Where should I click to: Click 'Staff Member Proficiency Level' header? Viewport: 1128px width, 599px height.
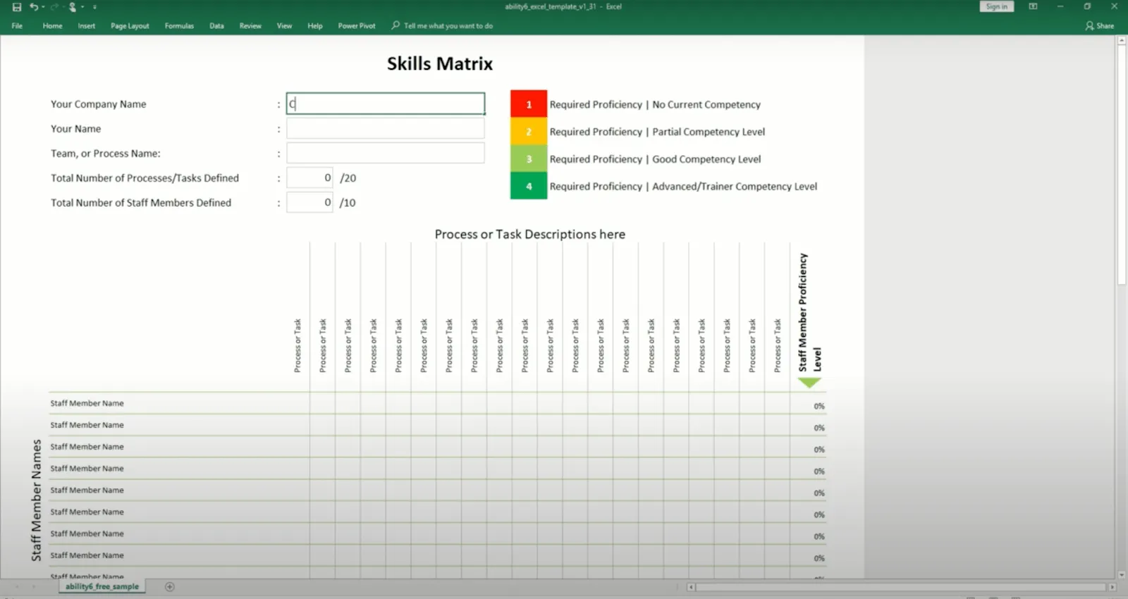(809, 312)
